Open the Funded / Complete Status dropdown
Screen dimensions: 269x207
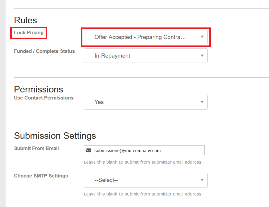point(146,56)
